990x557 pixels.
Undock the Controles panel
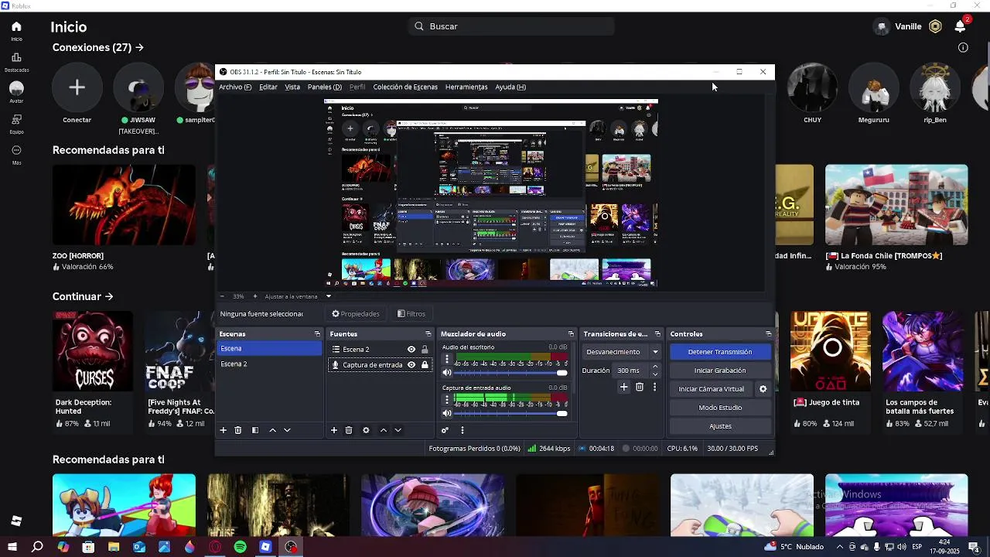[768, 334]
